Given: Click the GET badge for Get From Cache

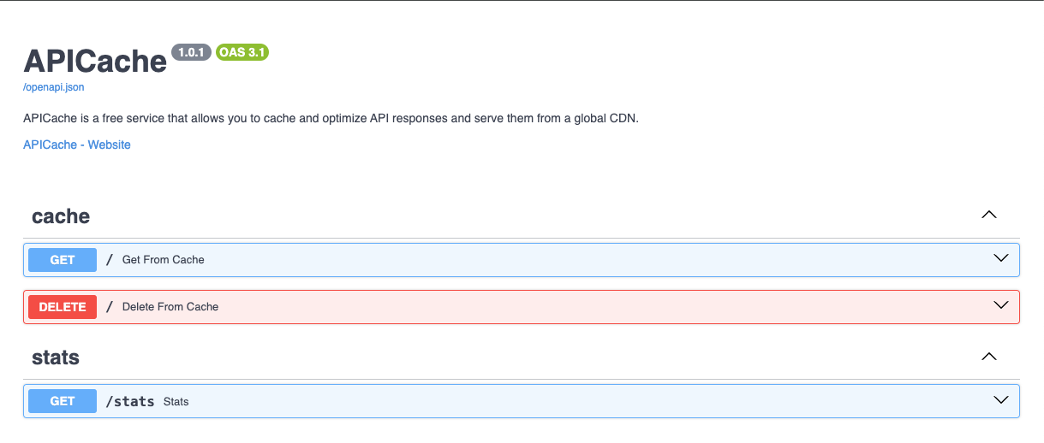Looking at the screenshot, I should coord(63,260).
